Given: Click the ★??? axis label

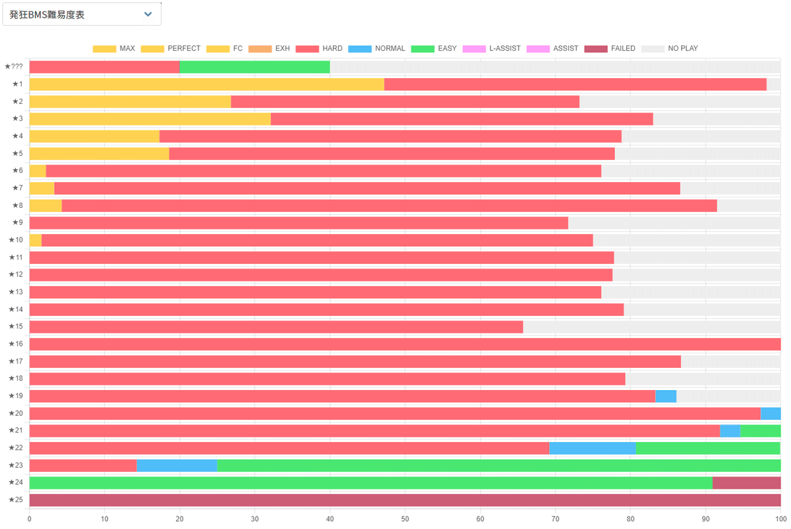Looking at the screenshot, I should (14, 67).
